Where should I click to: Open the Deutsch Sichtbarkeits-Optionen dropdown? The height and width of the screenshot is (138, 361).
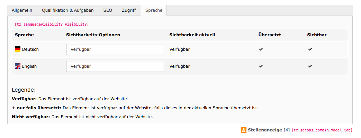point(115,49)
